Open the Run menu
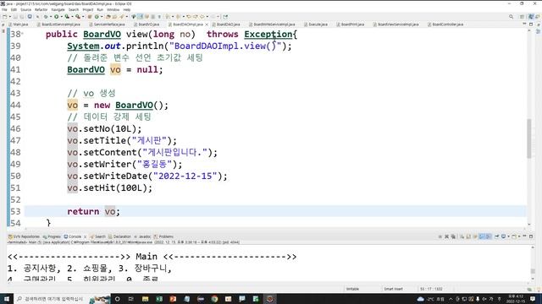 click(100, 9)
